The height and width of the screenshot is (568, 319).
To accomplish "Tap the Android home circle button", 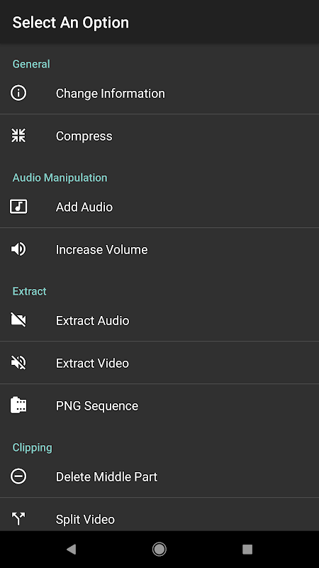I will 159,550.
